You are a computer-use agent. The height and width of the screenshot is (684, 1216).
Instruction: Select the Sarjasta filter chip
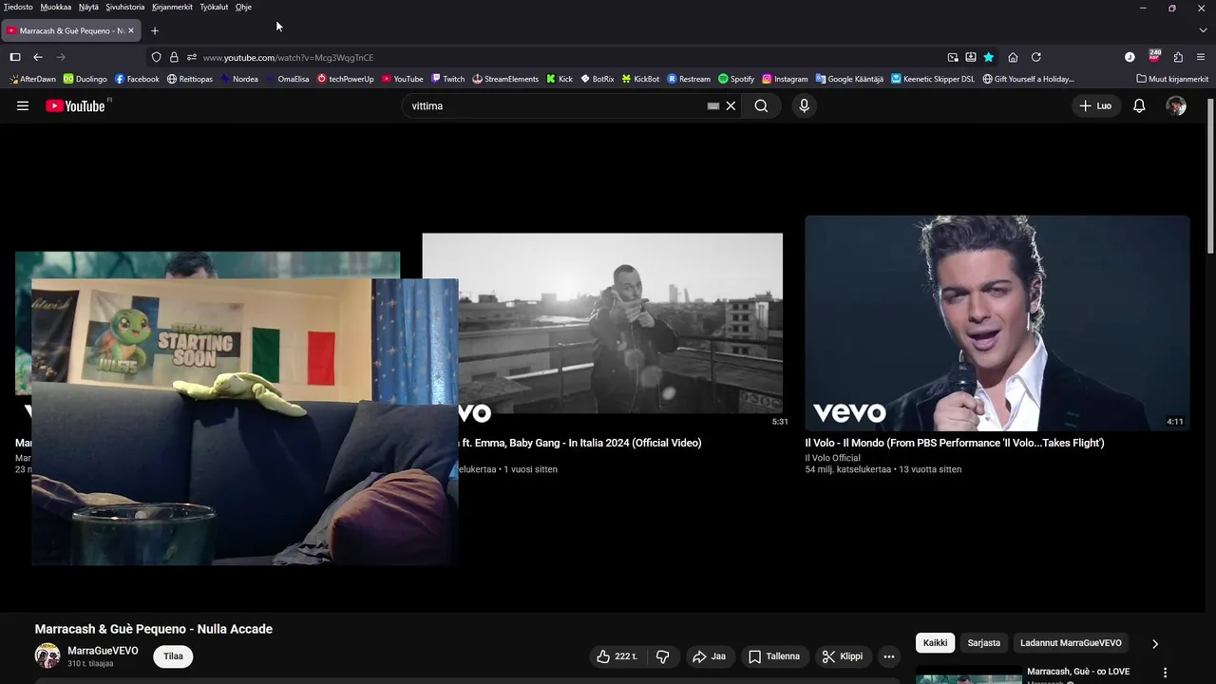983,643
